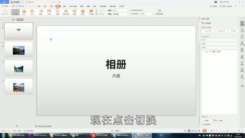Switch to the Slide Show ribbon tab
This screenshot has height=138, width=245.
[73, 6]
